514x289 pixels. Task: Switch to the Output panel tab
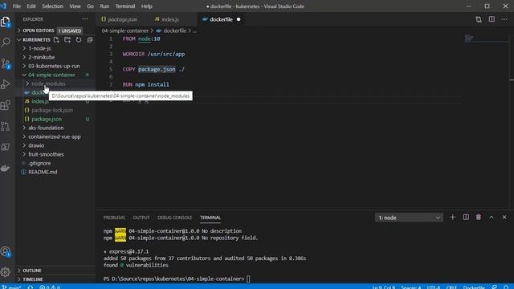pos(141,218)
